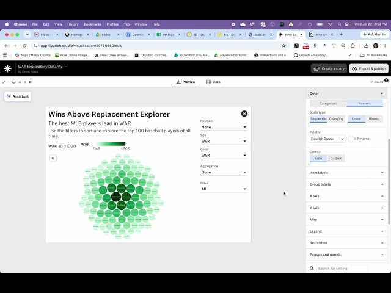Open the tab search dropdown arrow
The height and width of the screenshot is (293, 391).
(27, 35)
